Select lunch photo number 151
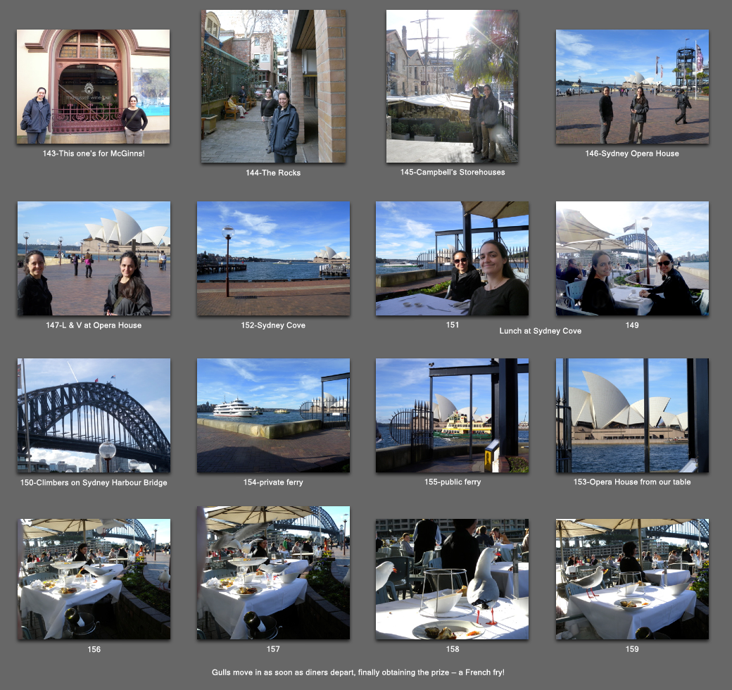 [x=452, y=258]
